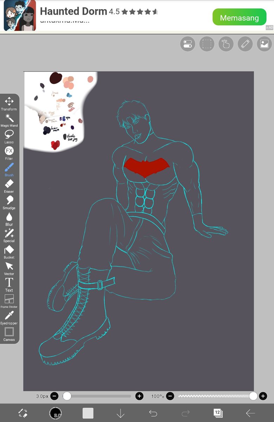274x422 pixels.
Task: Toggle the quick settings switch icon
Action: [x=188, y=44]
